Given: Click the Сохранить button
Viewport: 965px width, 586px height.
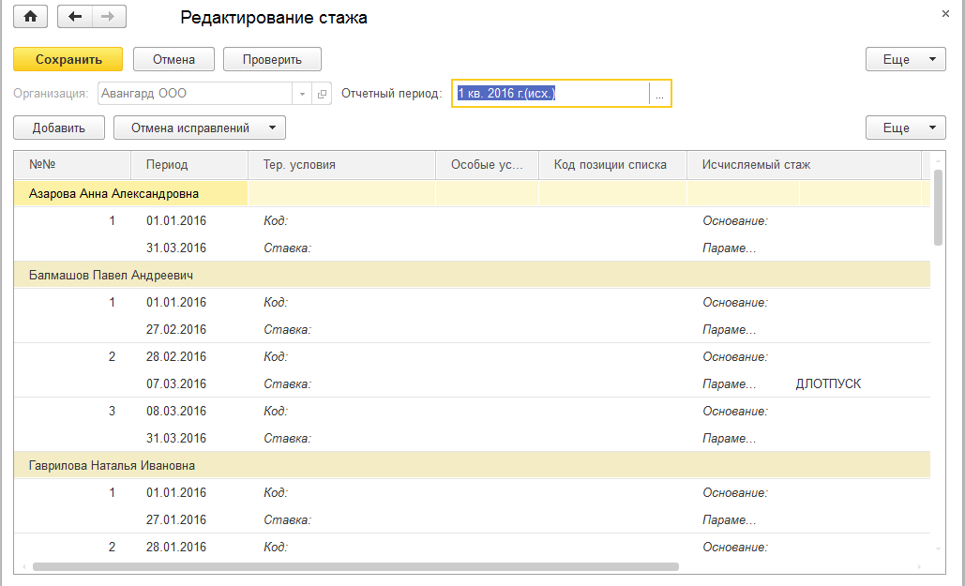Looking at the screenshot, I should 68,59.
